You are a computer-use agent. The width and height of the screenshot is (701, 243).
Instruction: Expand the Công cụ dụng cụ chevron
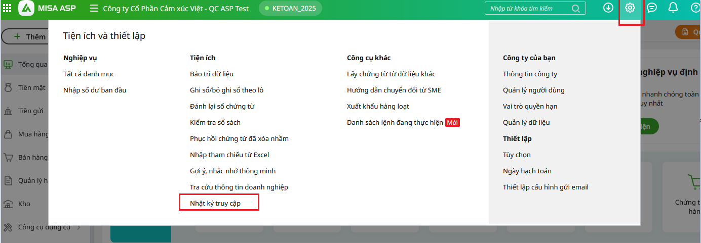click(79, 227)
